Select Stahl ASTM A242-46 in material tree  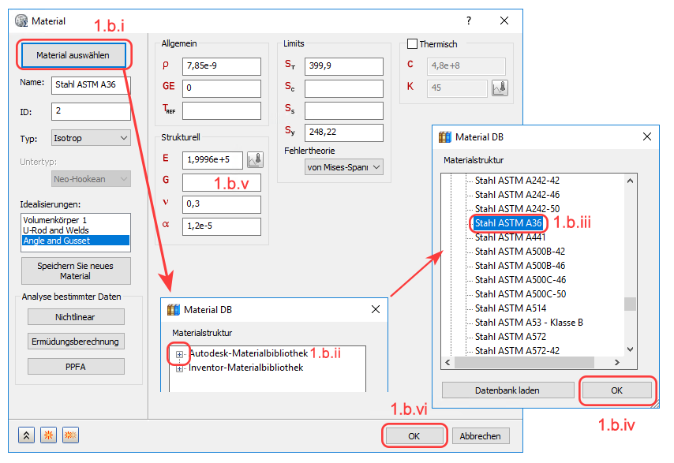click(517, 195)
